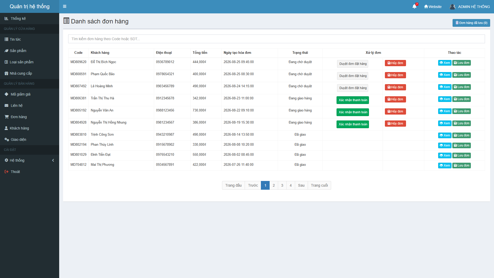The image size is (494, 278).
Task: Click Thoát to log out
Action: tap(30, 172)
